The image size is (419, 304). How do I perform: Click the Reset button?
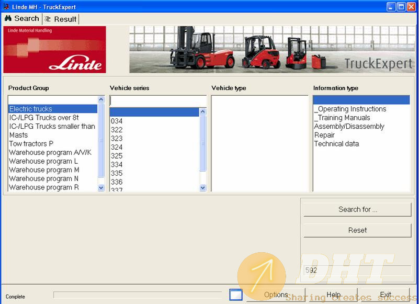tap(357, 230)
